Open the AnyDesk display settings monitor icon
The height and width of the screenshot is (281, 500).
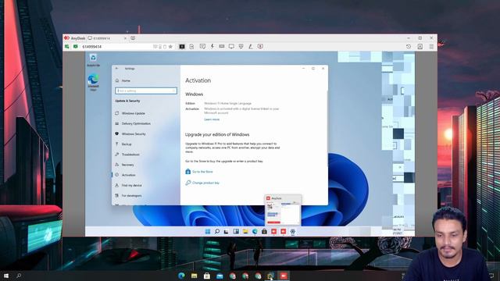[231, 47]
